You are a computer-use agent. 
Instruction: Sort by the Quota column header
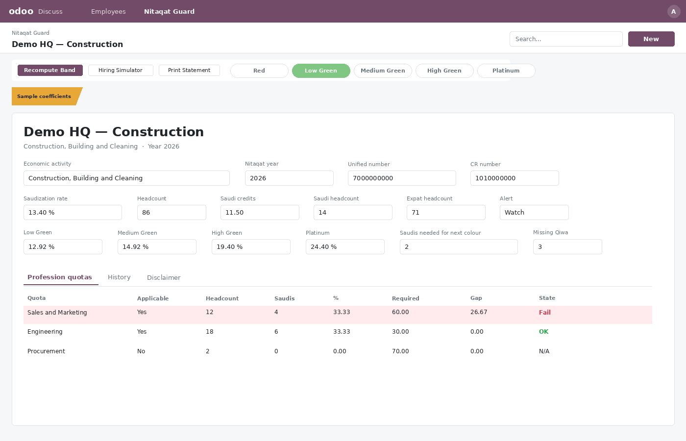click(x=37, y=298)
